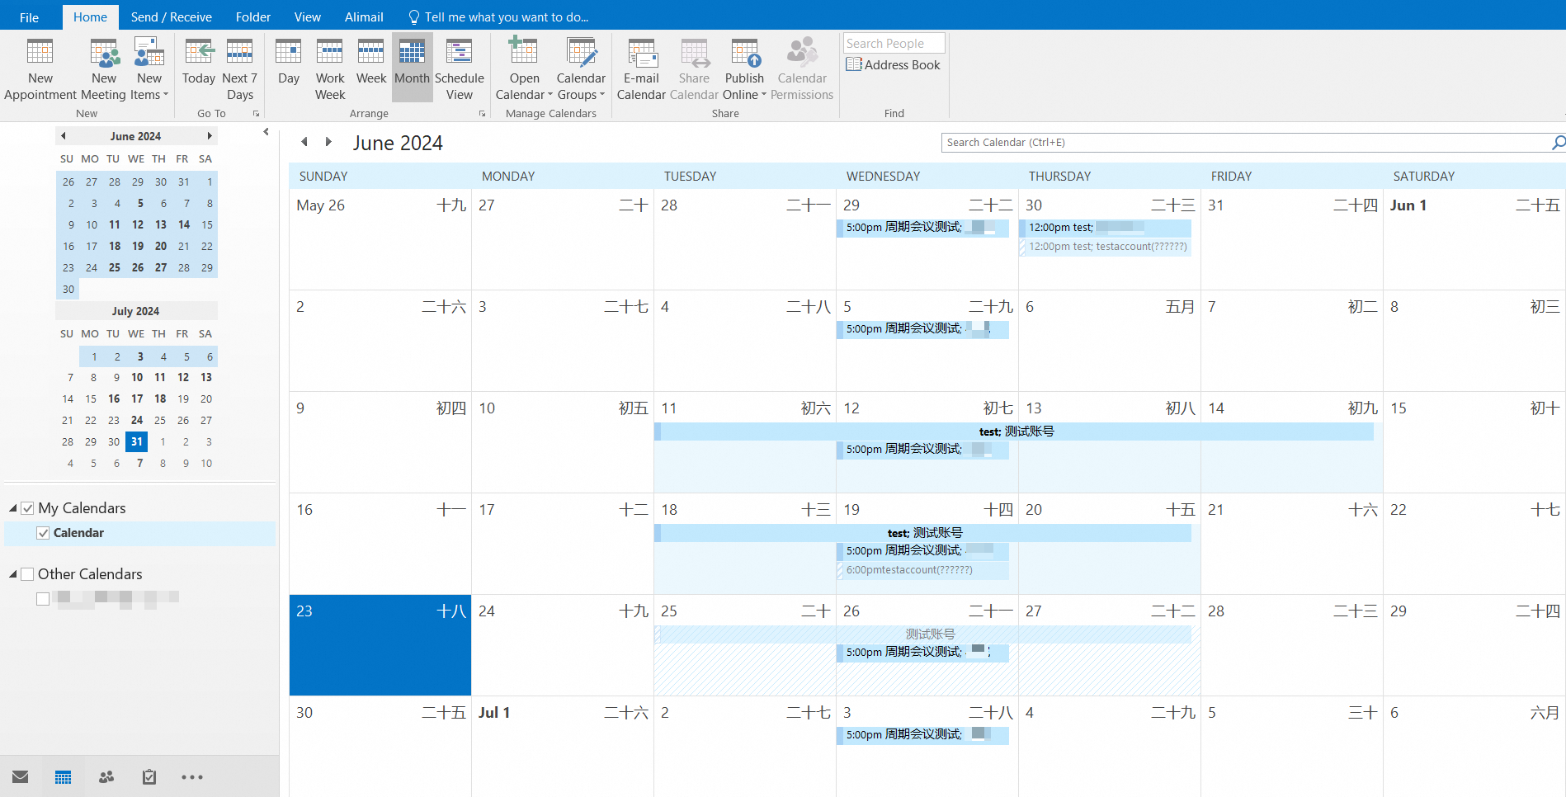
Task: Switch to Day view
Action: tap(289, 62)
